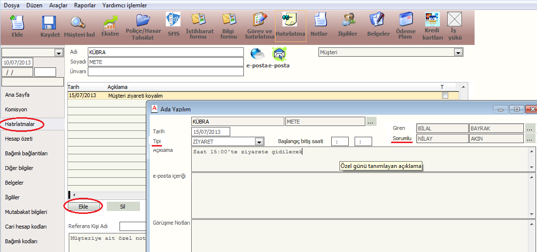The height and width of the screenshot is (252, 537).
Task: Open the Müşteri dropdown list
Action: point(457,52)
